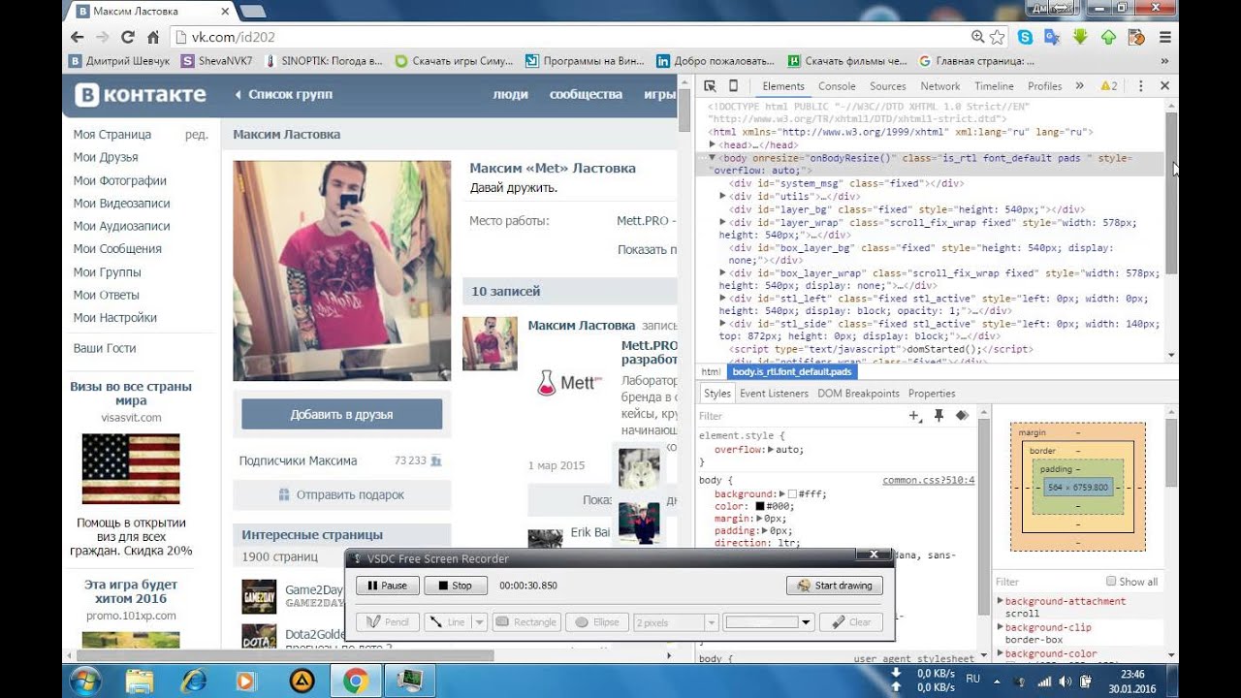Open Мои Настройки in the left menu
This screenshot has height=698, width=1241.
114,317
